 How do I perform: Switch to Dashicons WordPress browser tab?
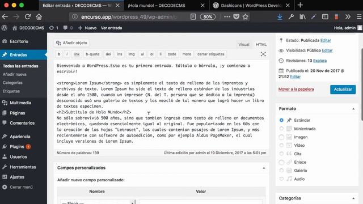click(251, 5)
